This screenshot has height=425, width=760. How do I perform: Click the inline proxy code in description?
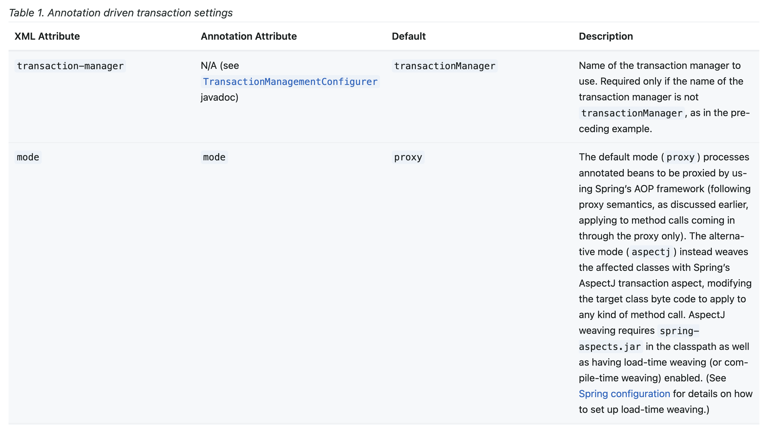(680, 157)
